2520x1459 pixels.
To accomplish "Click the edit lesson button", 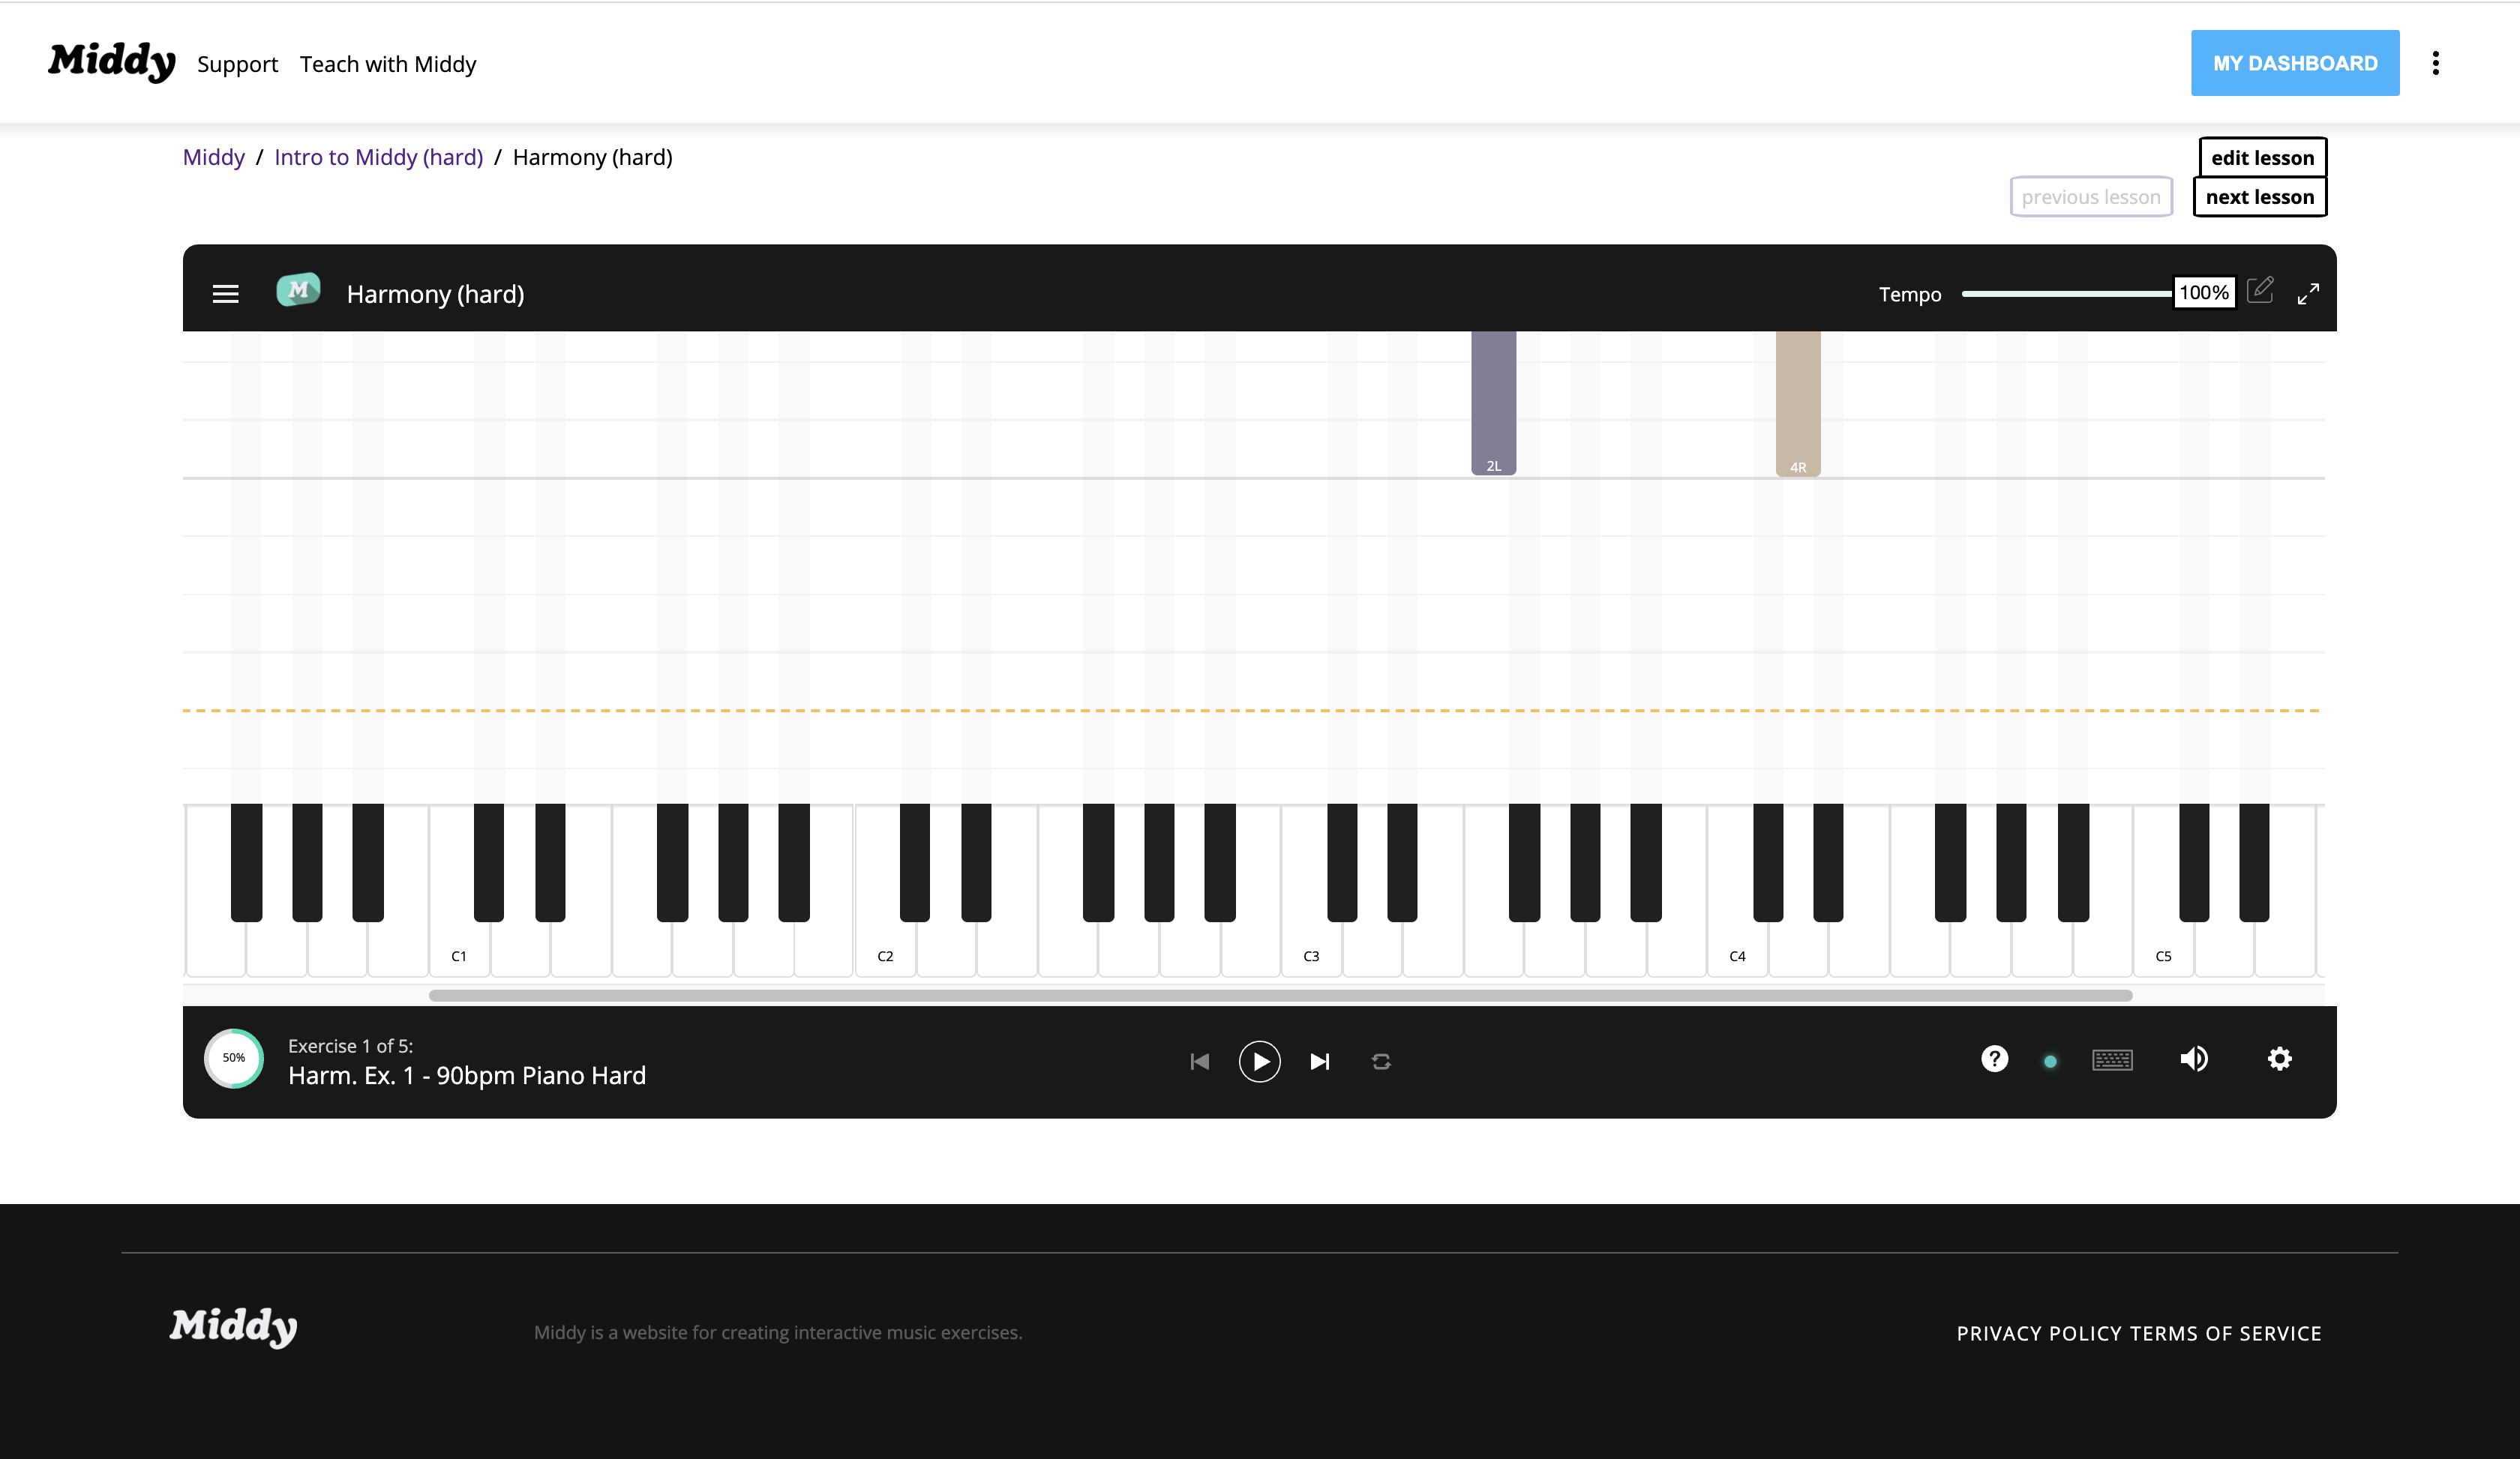I will pos(2262,157).
